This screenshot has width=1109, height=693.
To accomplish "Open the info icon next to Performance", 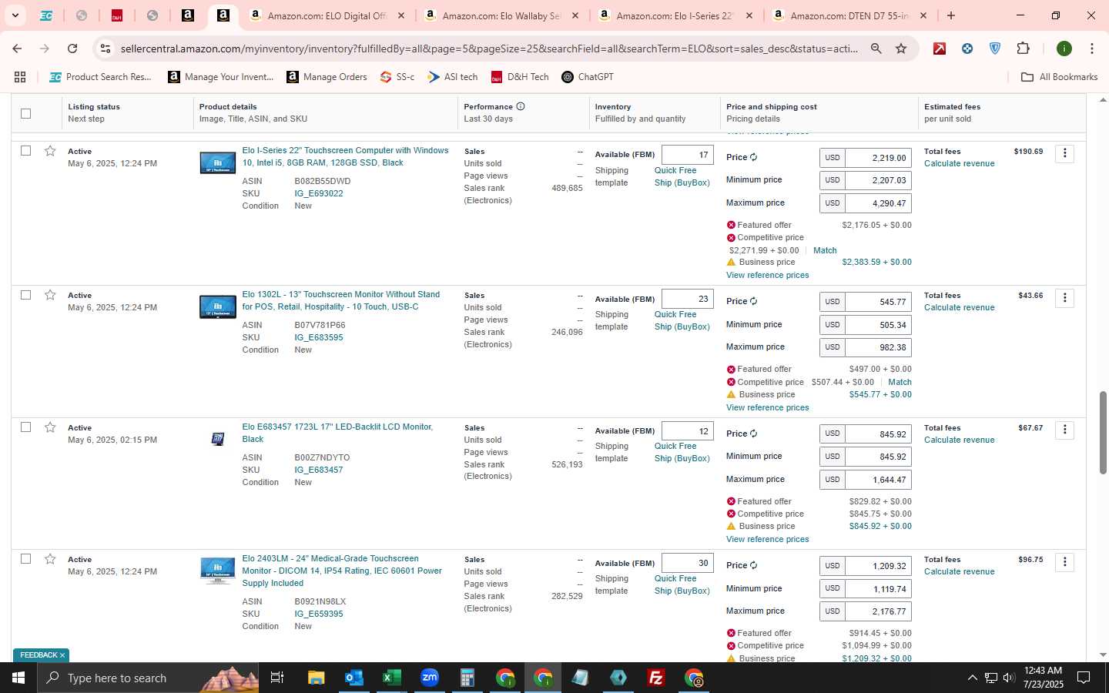I will pos(521,106).
